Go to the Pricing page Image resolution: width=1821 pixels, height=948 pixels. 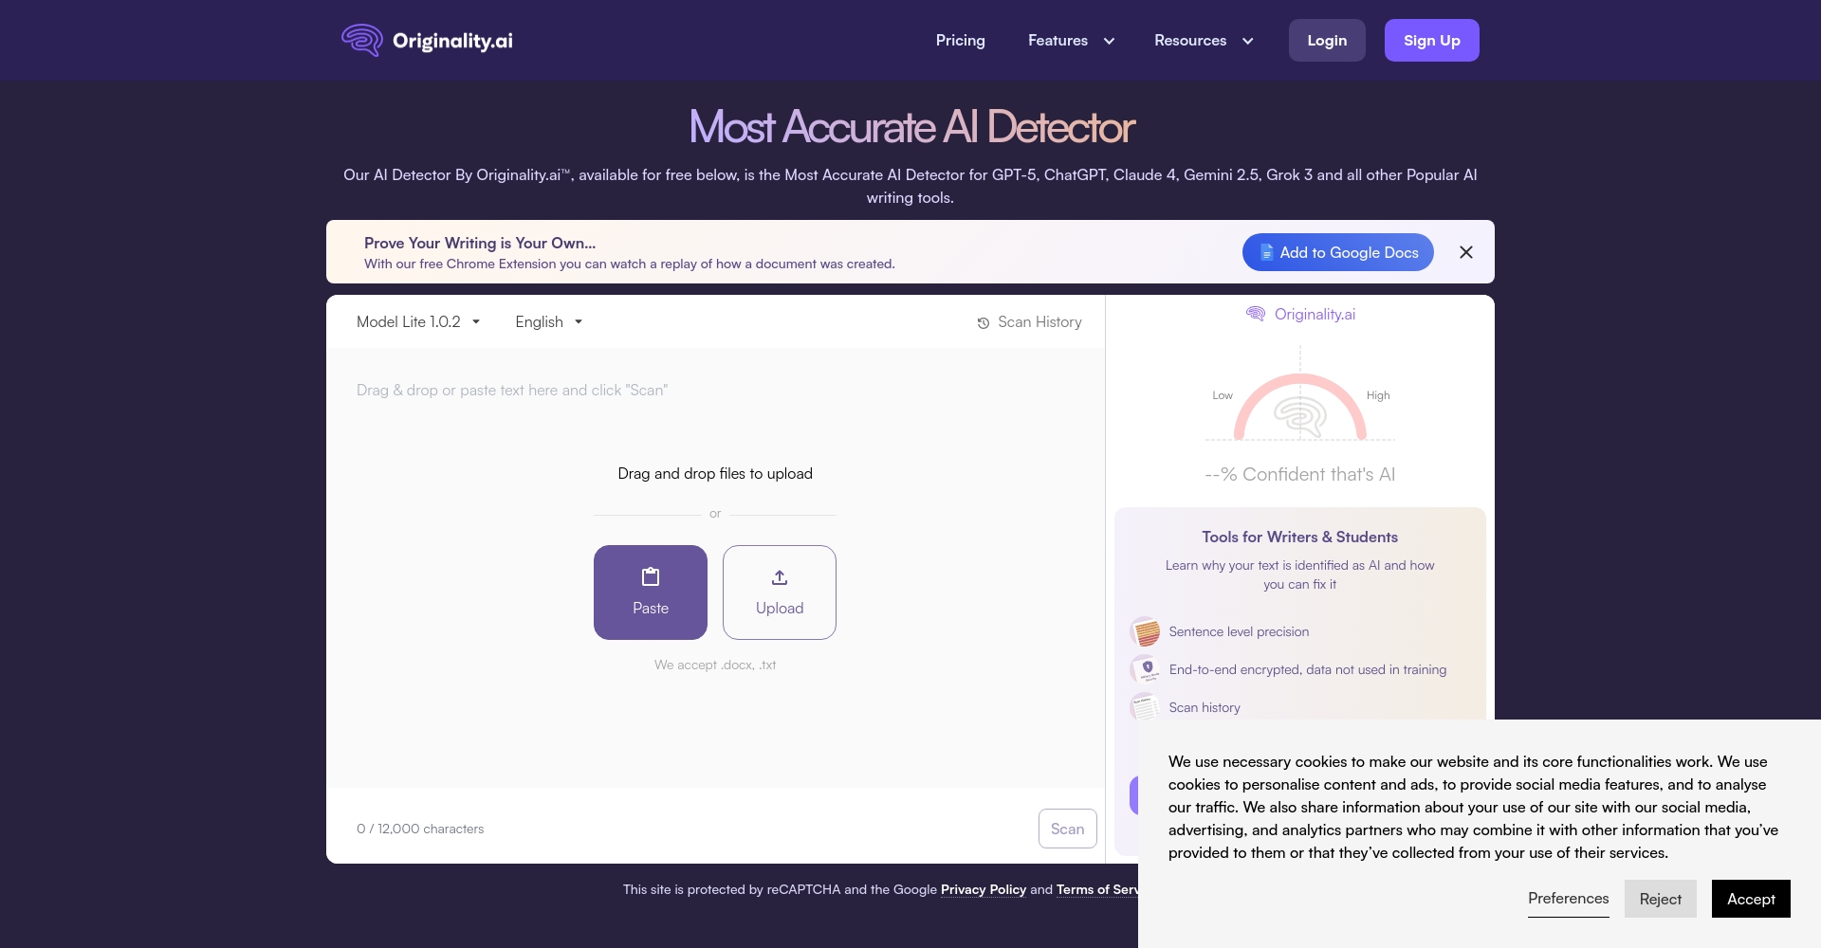click(x=960, y=41)
